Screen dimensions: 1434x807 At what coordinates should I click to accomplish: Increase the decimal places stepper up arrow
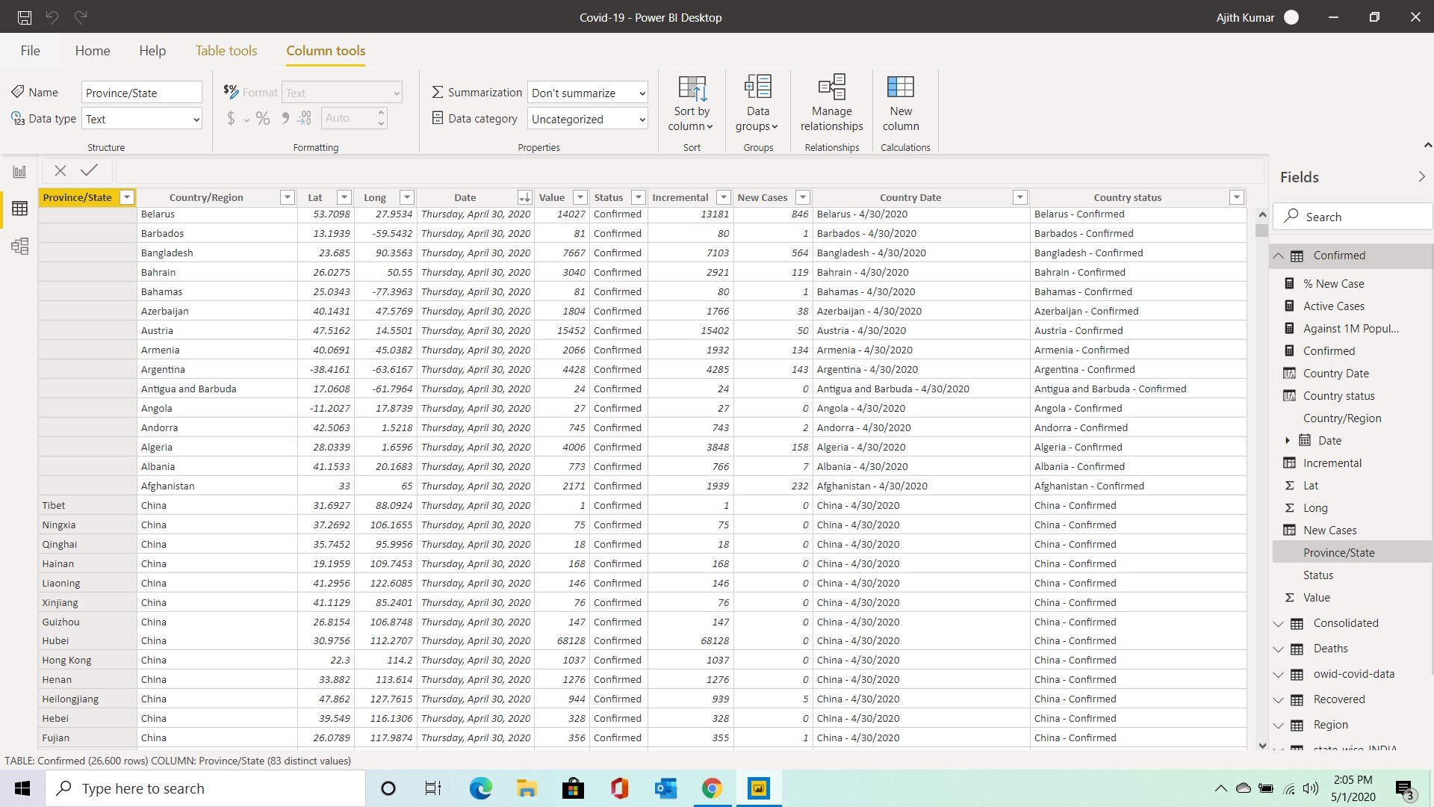tap(381, 113)
